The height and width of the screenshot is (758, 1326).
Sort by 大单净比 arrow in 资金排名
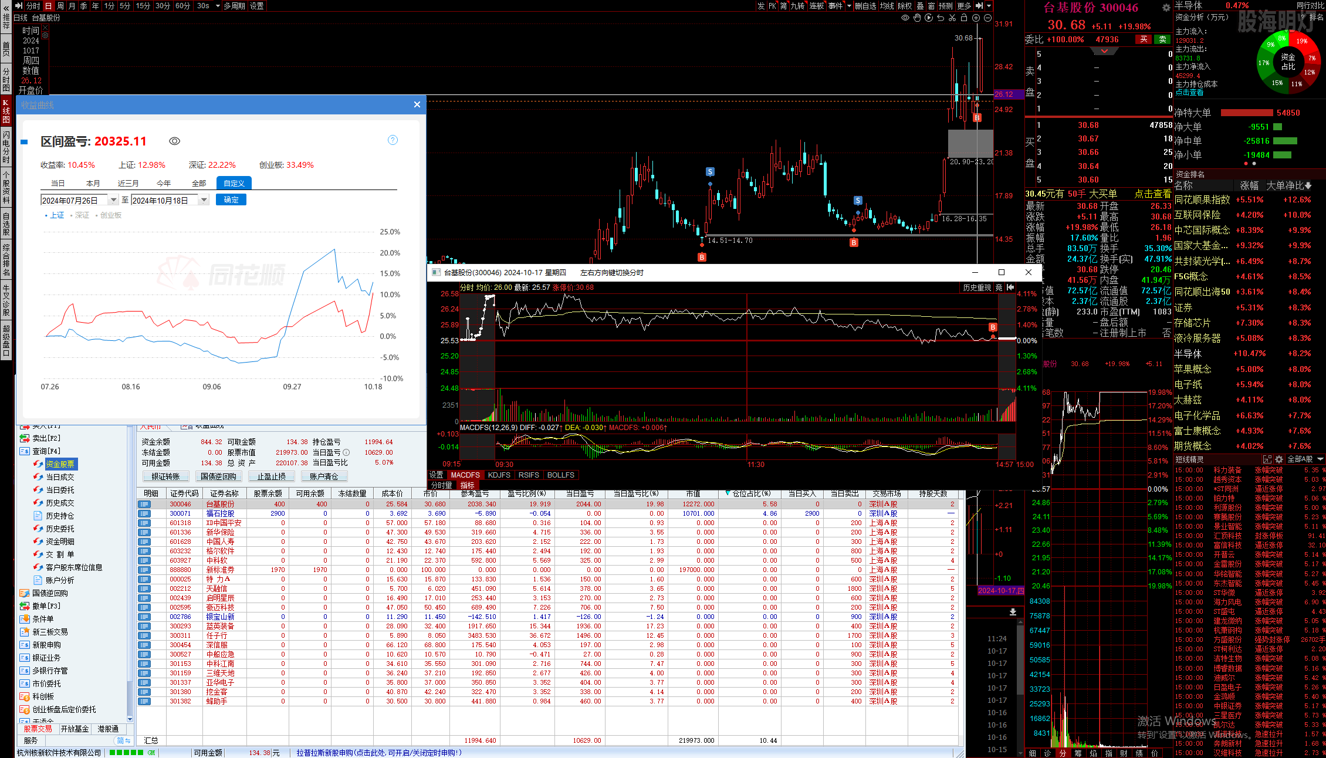(x=1308, y=186)
